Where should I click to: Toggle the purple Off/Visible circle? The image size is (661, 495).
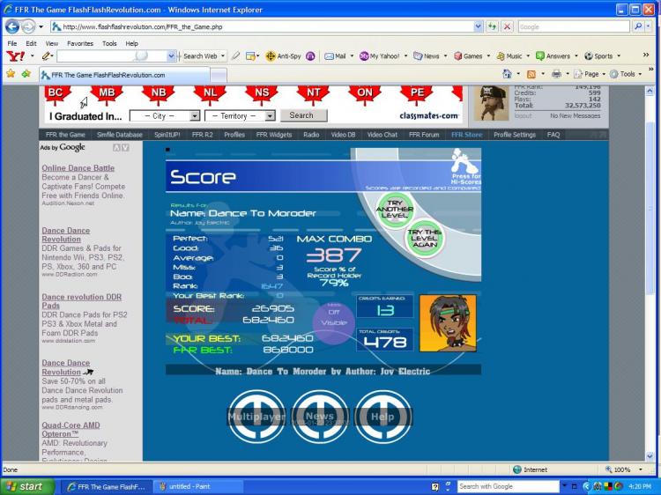click(332, 317)
